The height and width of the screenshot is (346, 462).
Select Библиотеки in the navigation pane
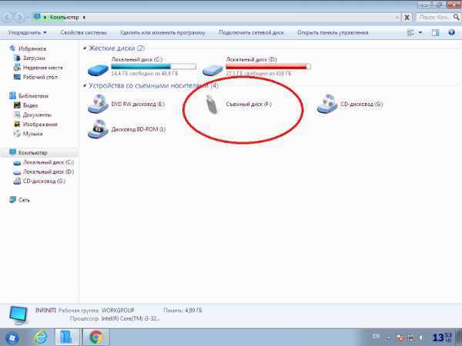point(33,96)
